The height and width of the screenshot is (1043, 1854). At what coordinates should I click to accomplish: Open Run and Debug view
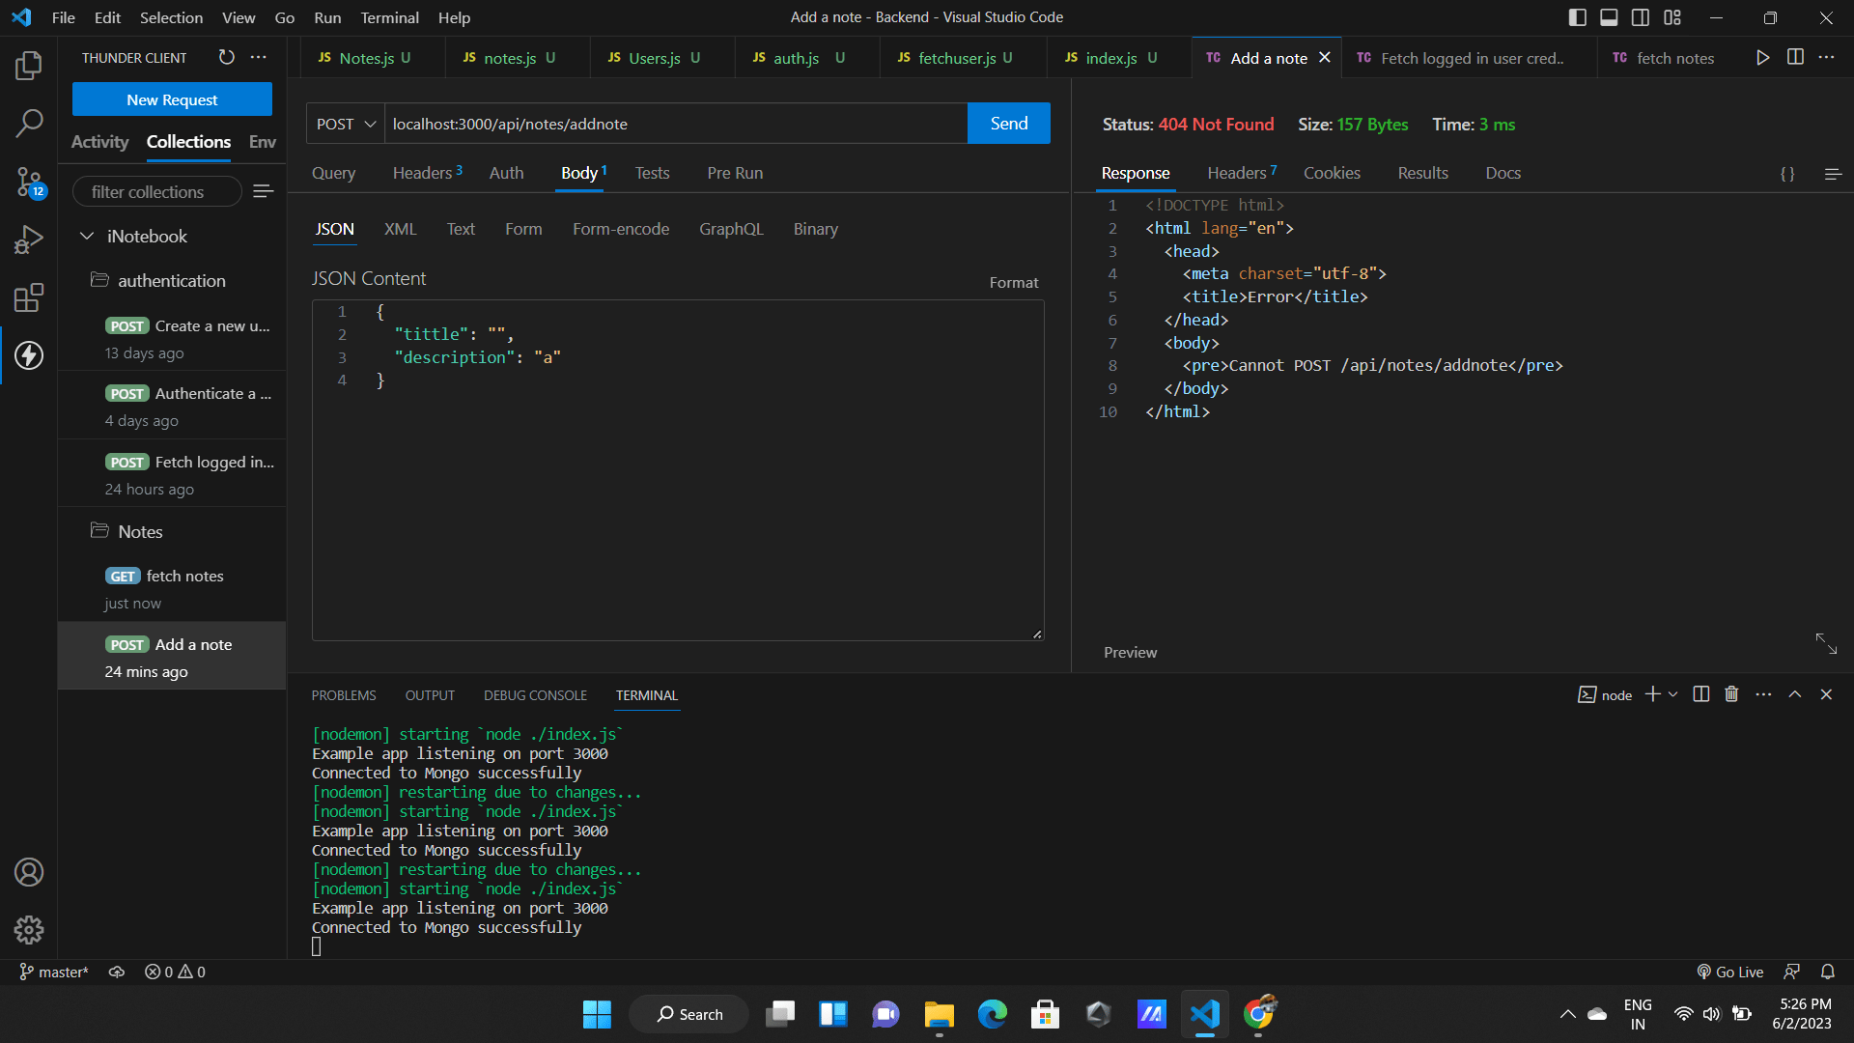pos(29,239)
